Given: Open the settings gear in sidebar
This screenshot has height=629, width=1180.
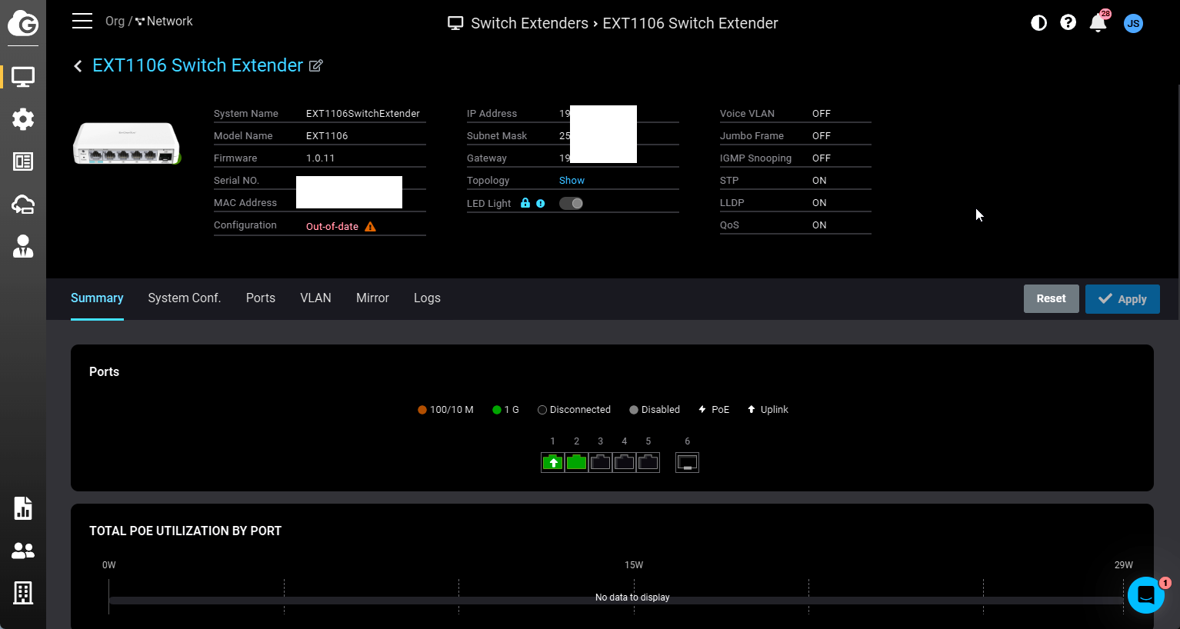Looking at the screenshot, I should (23, 119).
